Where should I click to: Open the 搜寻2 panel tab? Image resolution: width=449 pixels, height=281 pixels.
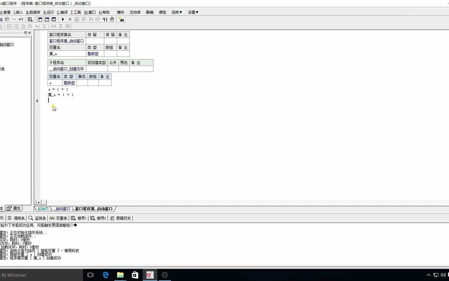pyautogui.click(x=98, y=218)
